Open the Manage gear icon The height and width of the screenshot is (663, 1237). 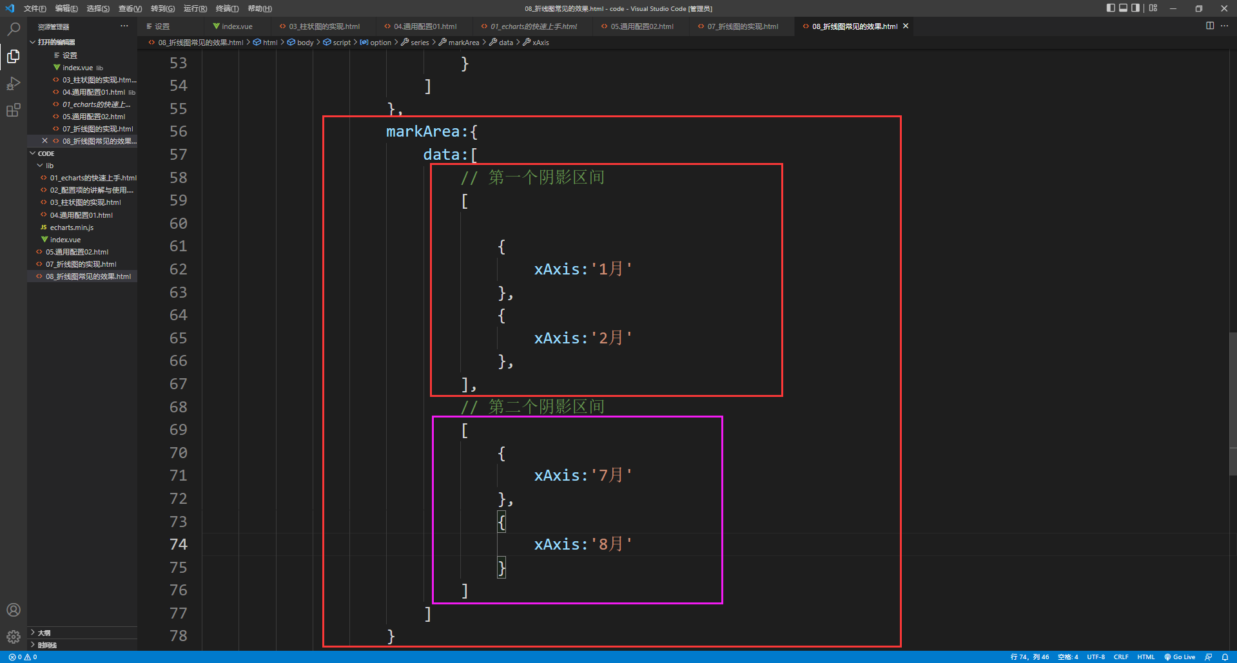(14, 637)
